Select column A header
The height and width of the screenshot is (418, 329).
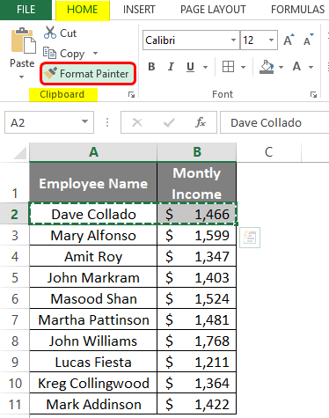click(93, 152)
